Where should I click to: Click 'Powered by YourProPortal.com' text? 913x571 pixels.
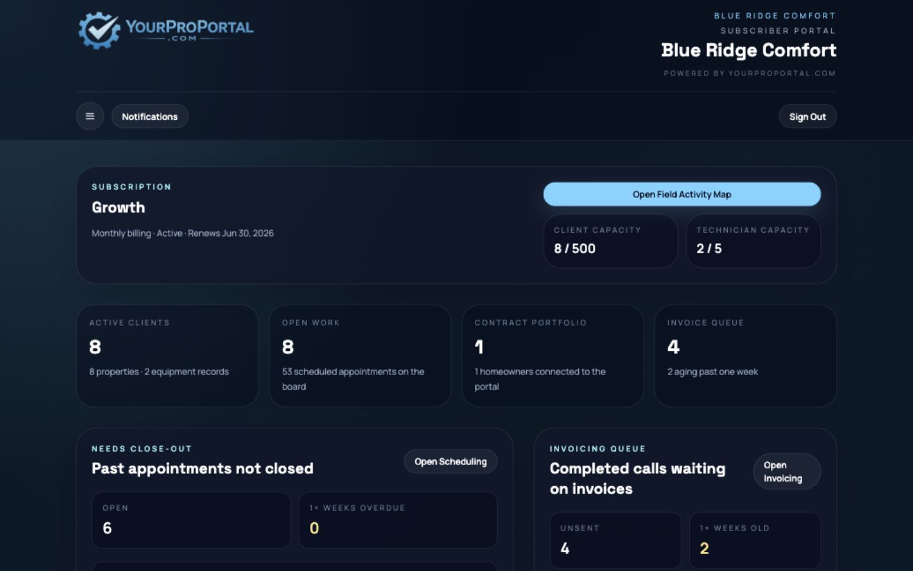749,74
